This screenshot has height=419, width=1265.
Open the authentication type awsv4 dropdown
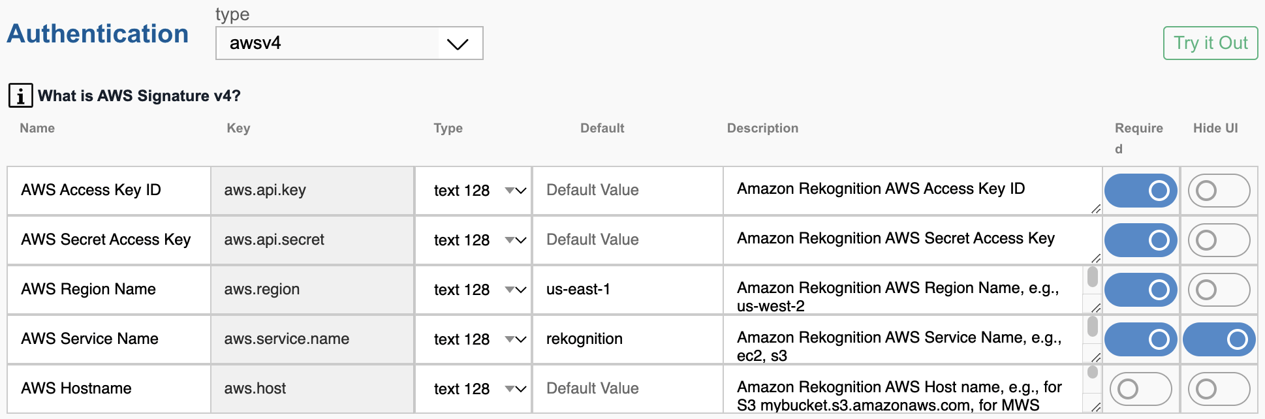[349, 43]
